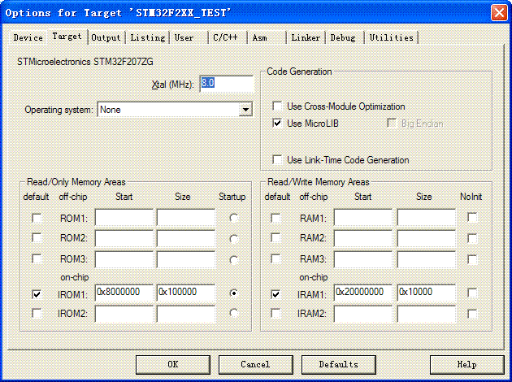Check the ROM3 default checkbox
512x382 pixels.
click(x=37, y=258)
